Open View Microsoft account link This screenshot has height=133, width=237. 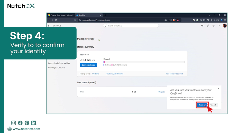174,74
